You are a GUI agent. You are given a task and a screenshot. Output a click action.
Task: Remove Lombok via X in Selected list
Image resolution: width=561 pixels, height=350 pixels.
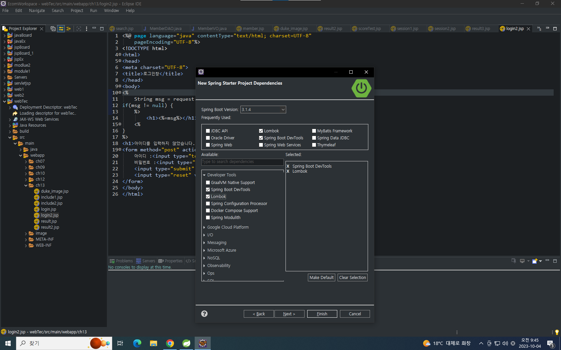[x=288, y=171]
